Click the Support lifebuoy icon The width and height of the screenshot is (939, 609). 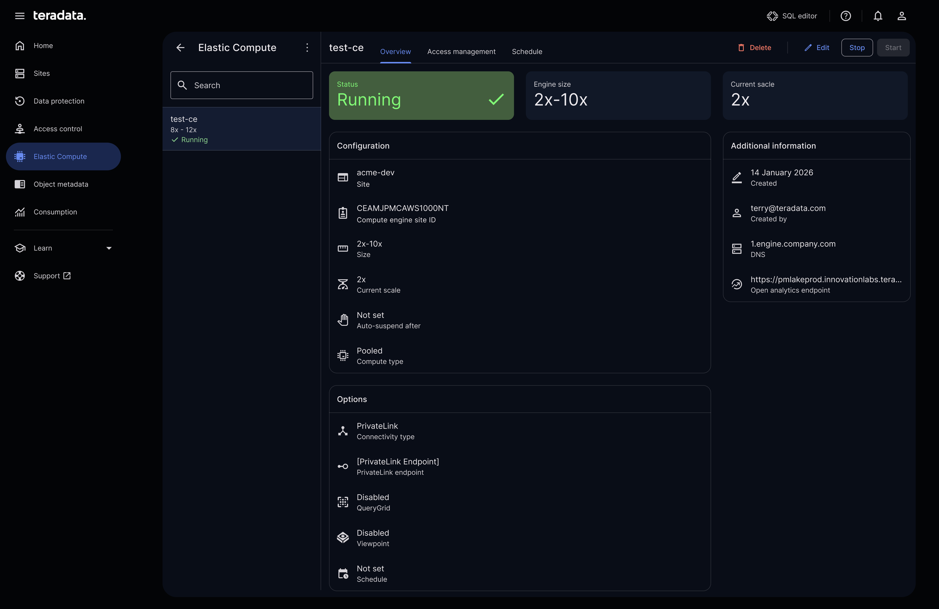click(x=20, y=276)
